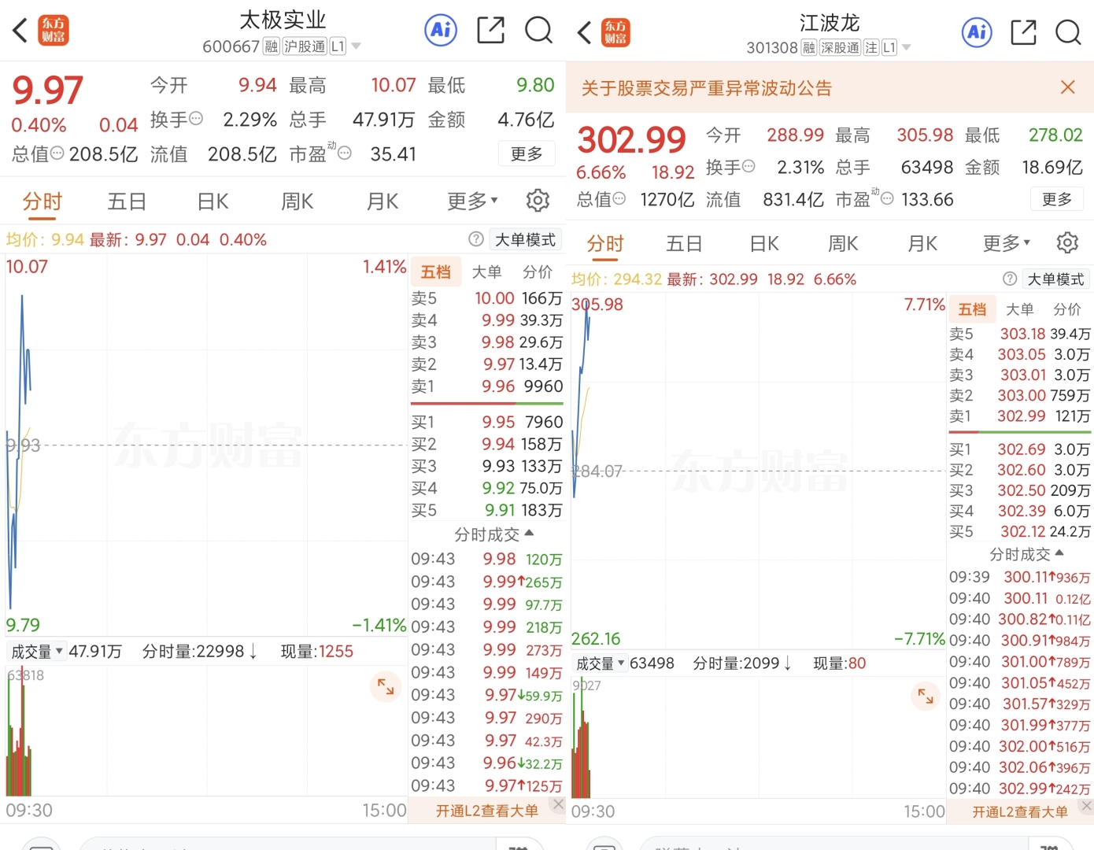Show info for 江波龙 市盈 ratio
The width and height of the screenshot is (1094, 850).
pyautogui.click(x=887, y=198)
